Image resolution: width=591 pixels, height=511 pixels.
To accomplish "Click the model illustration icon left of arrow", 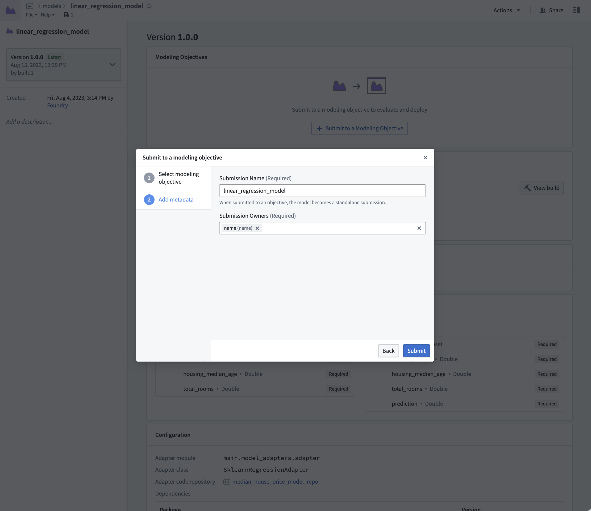I will click(339, 86).
